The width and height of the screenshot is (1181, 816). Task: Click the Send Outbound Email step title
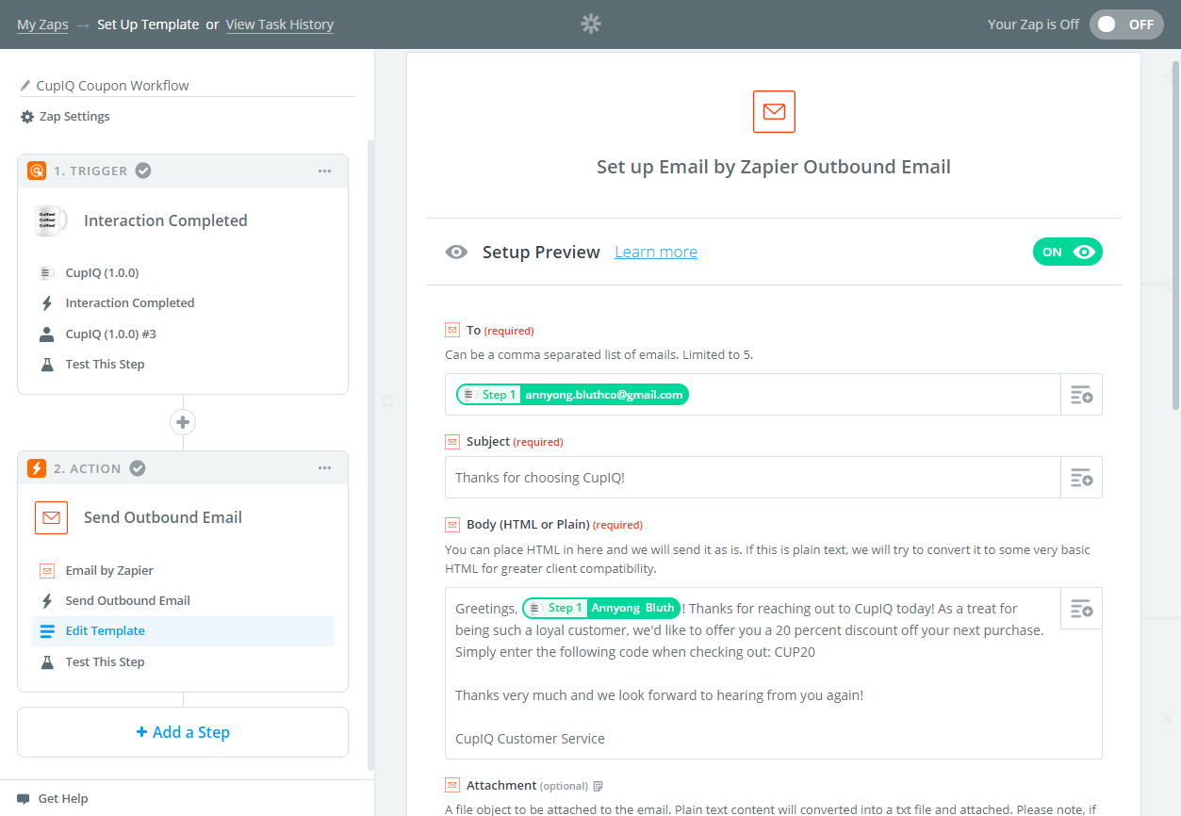(163, 517)
